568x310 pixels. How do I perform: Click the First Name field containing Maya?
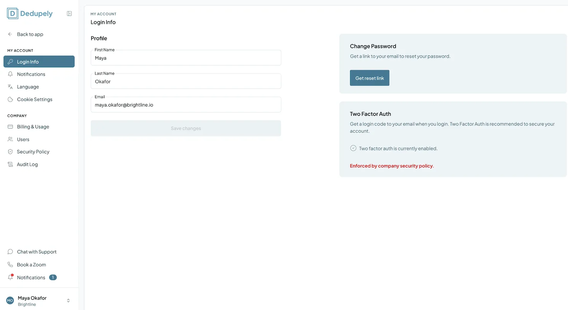(186, 58)
